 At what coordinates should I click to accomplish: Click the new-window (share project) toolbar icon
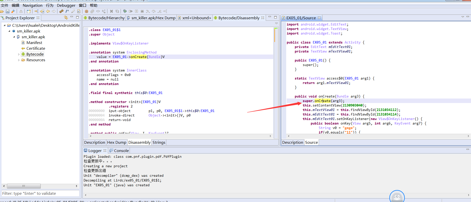coord(29,11)
